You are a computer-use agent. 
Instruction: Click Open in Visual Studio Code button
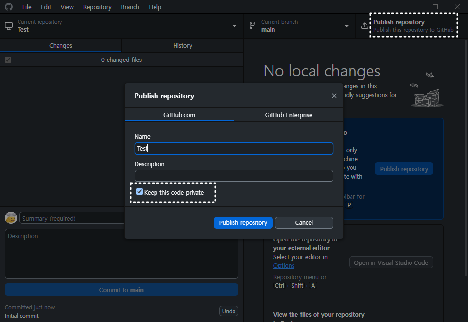pyautogui.click(x=391, y=262)
